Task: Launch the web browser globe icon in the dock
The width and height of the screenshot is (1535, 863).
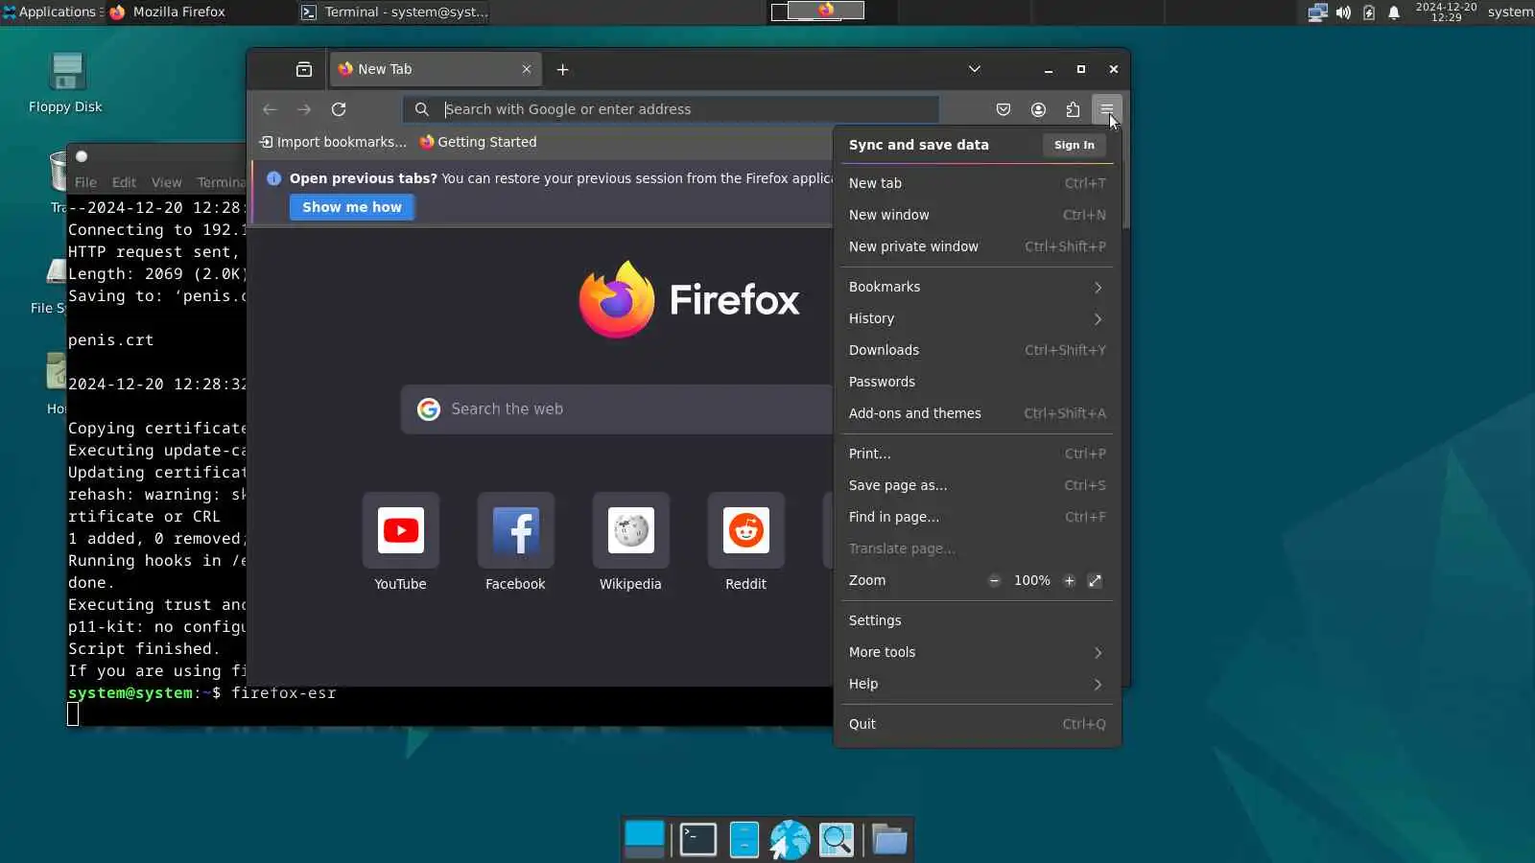Action: 791,839
